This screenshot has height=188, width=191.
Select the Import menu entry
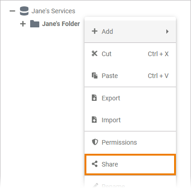(130, 120)
